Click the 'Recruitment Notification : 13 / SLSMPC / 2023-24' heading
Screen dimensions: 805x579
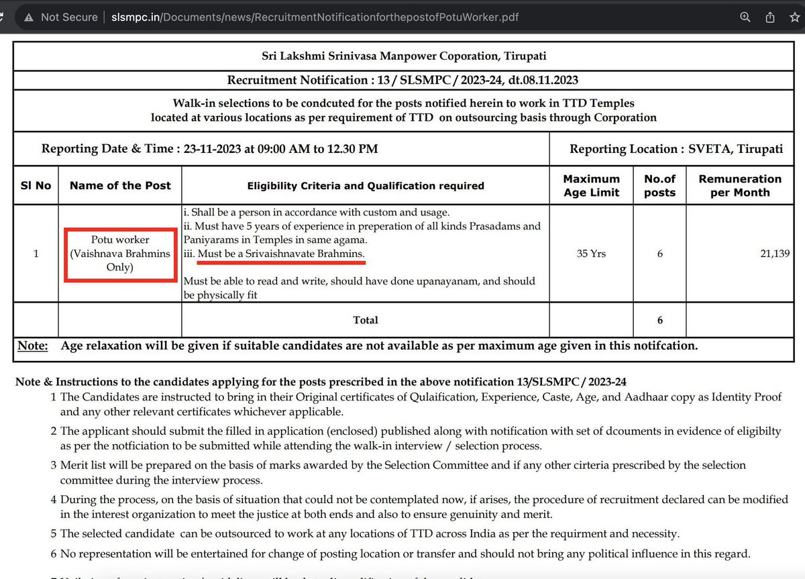[402, 80]
